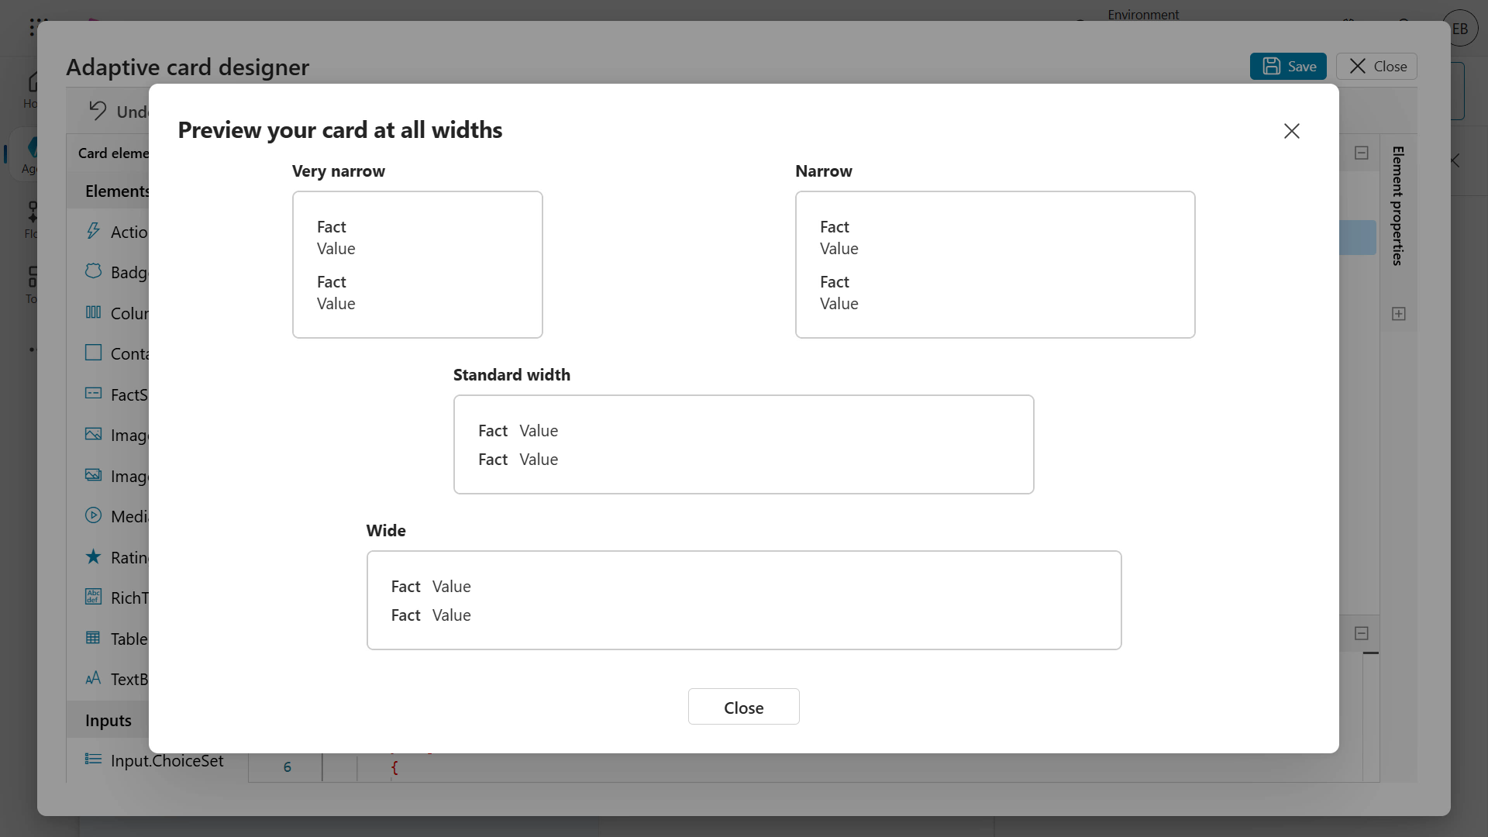Add a TextBlock element
This screenshot has width=1488, height=837.
[x=94, y=679]
